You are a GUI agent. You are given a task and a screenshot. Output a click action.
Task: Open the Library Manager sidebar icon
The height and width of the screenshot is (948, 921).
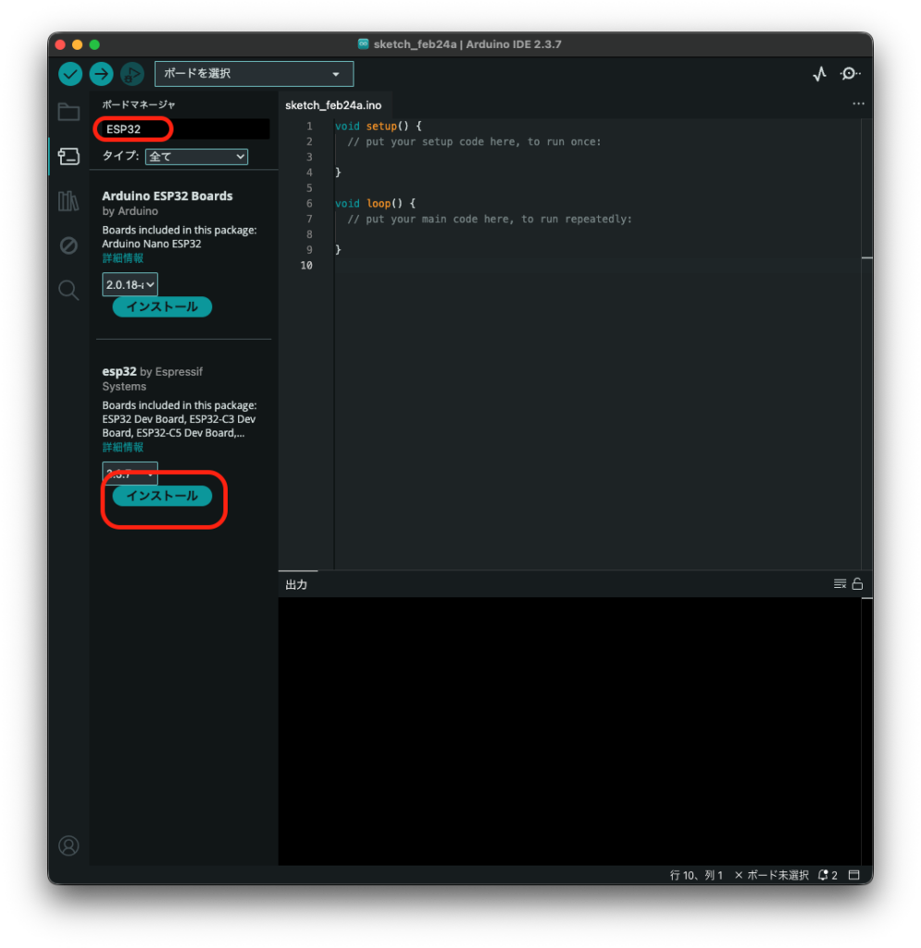coord(68,201)
